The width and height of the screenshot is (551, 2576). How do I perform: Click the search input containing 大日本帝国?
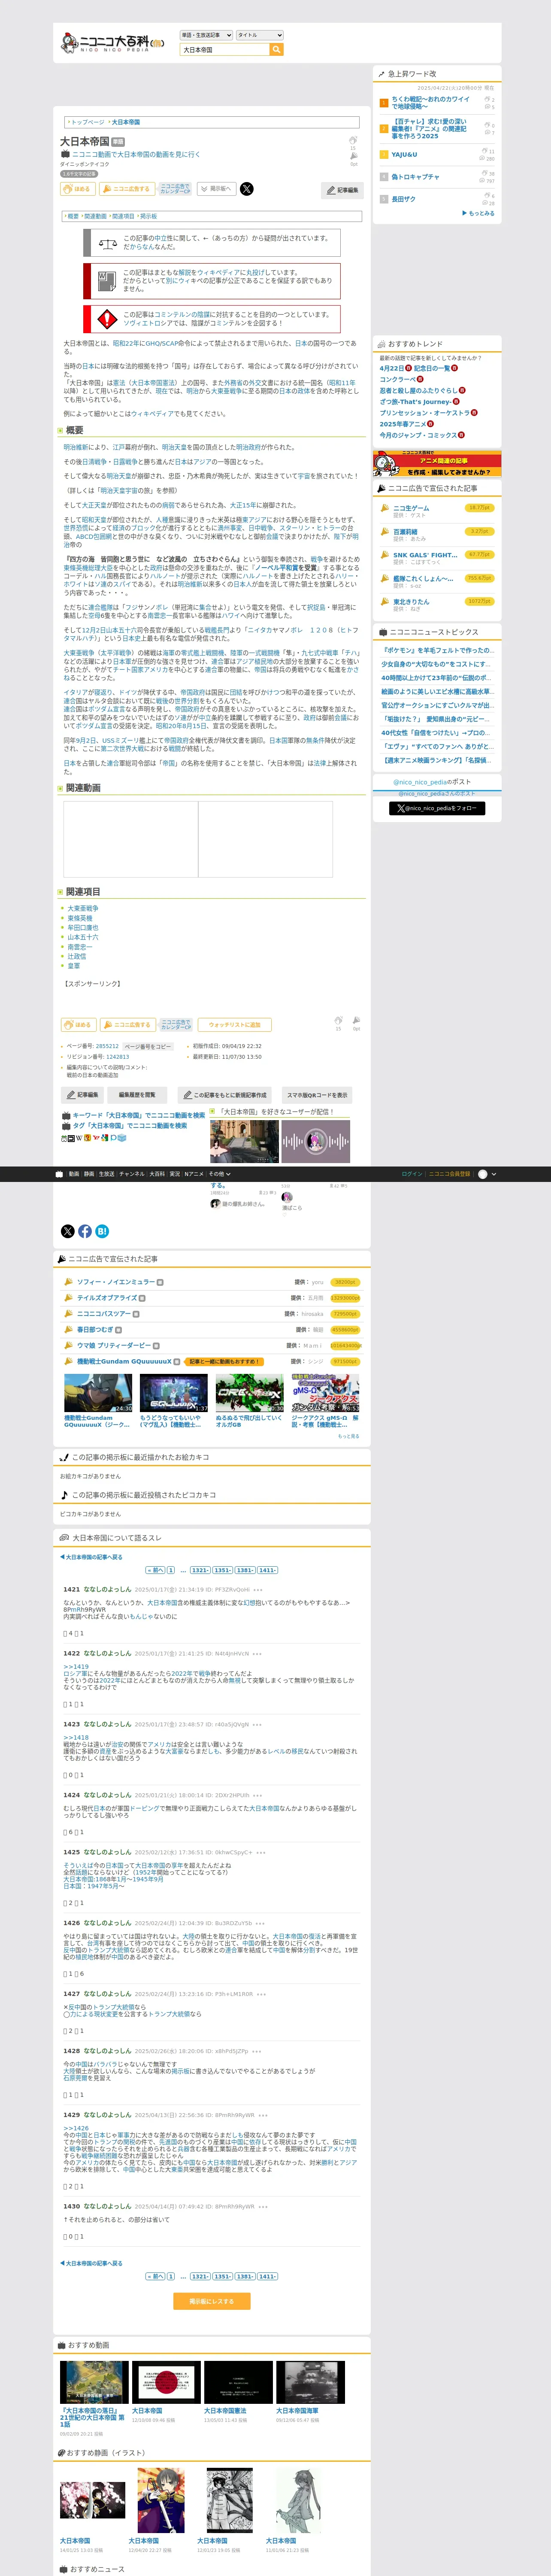224,49
